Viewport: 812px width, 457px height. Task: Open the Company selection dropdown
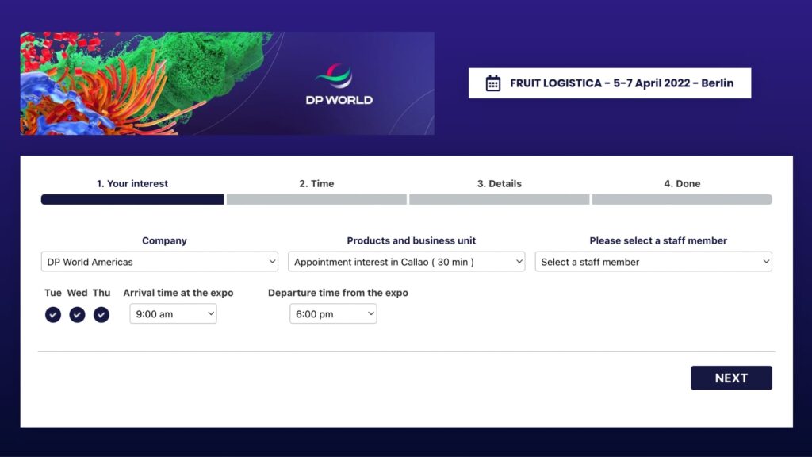pos(159,261)
